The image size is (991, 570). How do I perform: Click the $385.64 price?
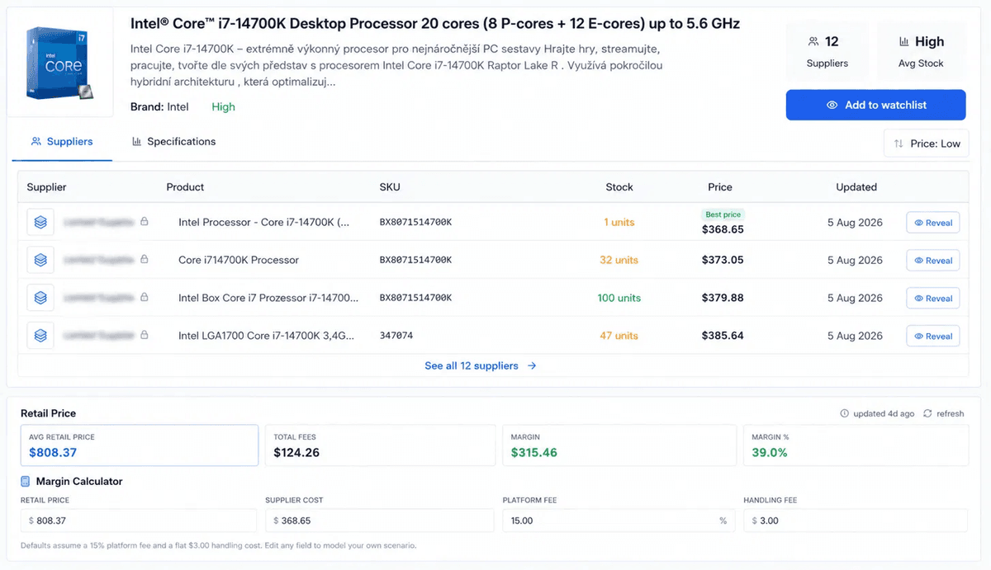click(723, 336)
